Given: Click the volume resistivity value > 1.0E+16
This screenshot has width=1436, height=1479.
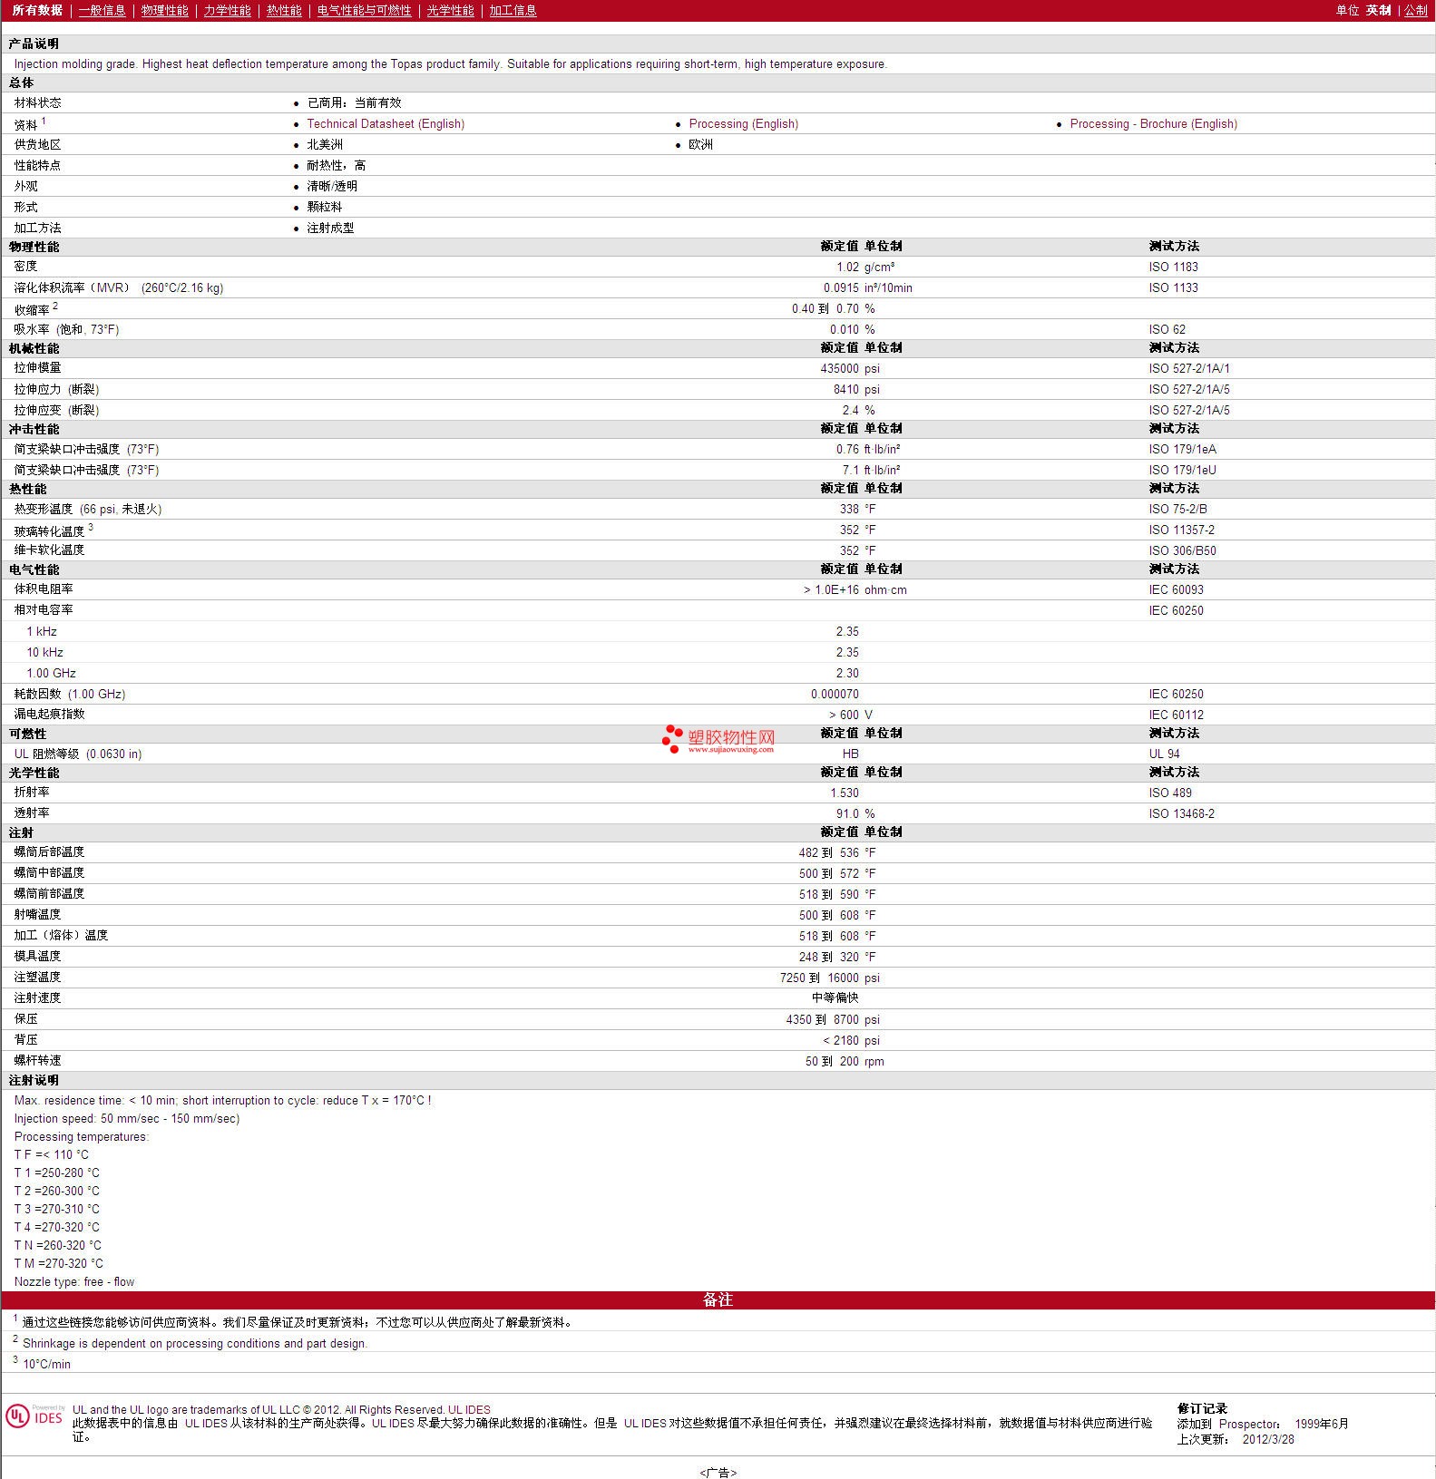Looking at the screenshot, I should tap(831, 589).
